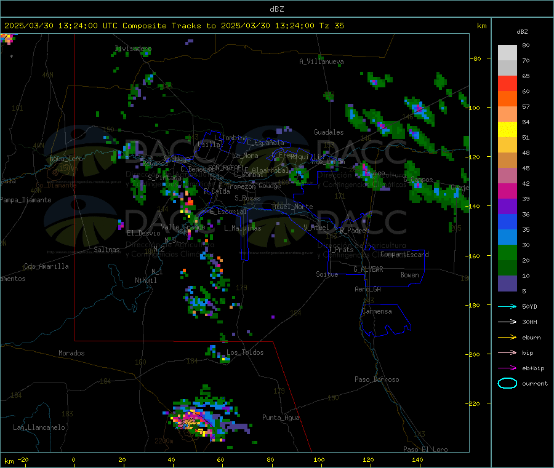Click the Punta_Agua map label

(x=281, y=418)
